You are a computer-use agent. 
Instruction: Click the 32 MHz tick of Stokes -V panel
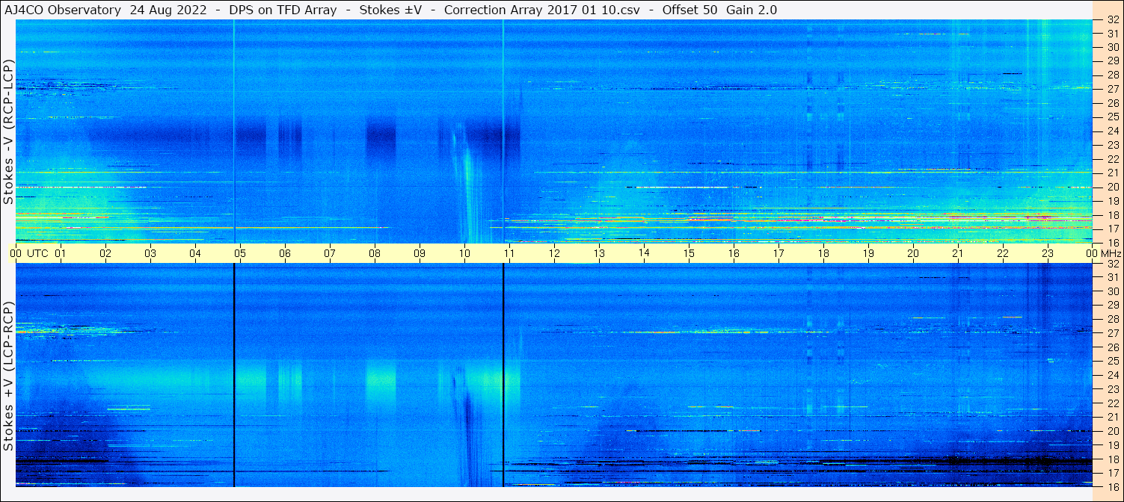1113,21
